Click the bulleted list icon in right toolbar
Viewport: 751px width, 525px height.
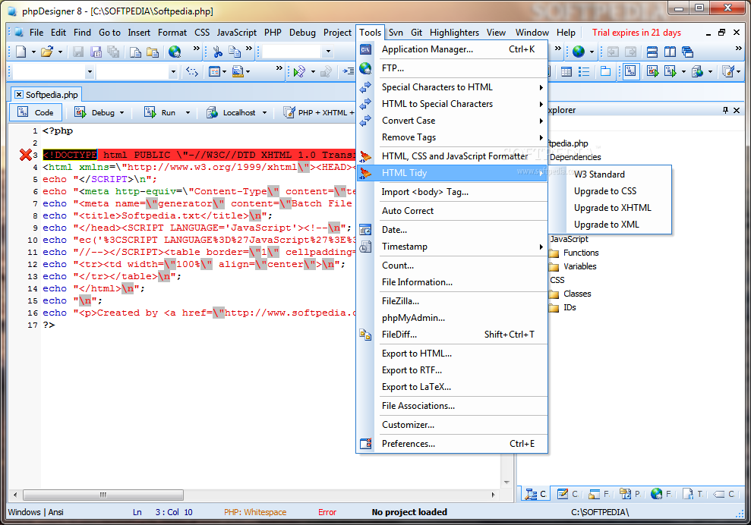pyautogui.click(x=584, y=72)
